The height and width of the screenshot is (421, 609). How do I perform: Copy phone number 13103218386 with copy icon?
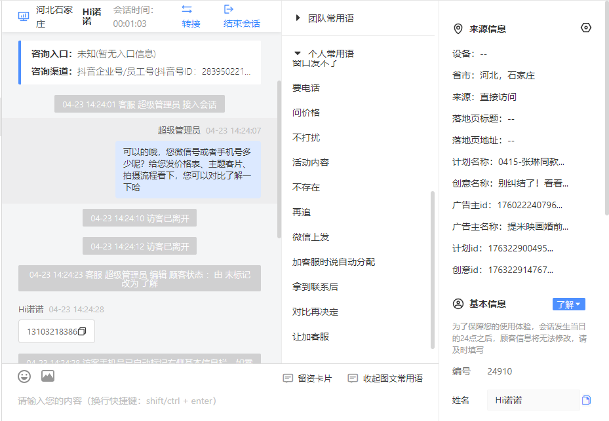(82, 331)
